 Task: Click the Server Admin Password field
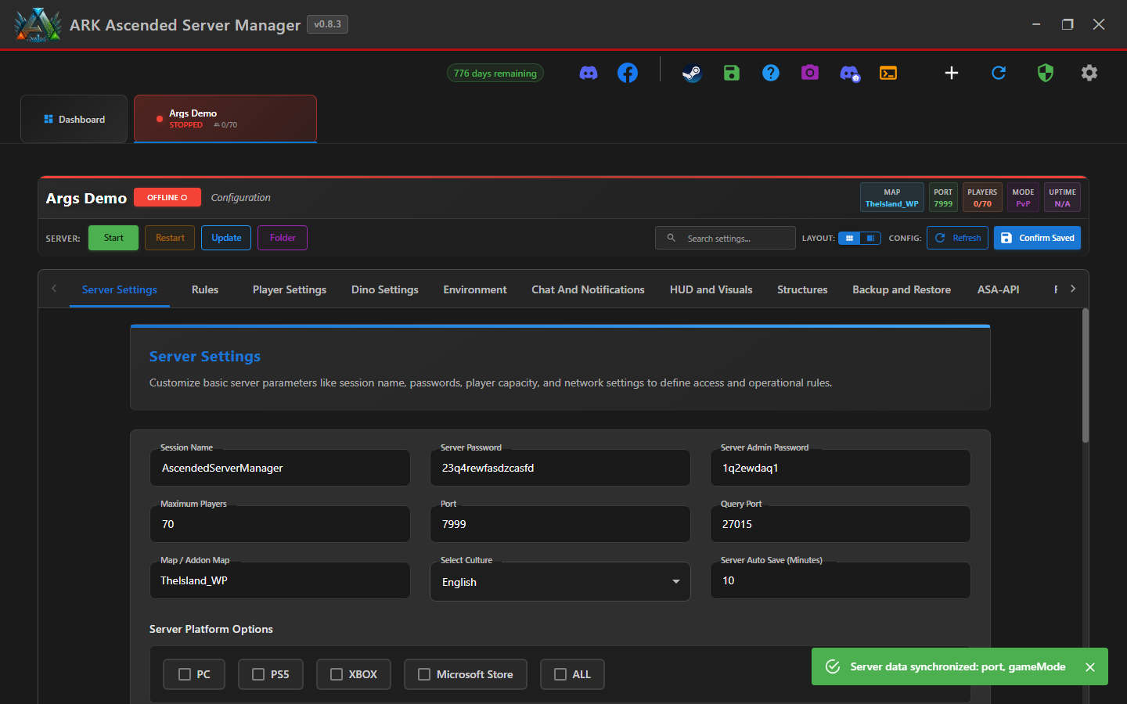tap(841, 468)
